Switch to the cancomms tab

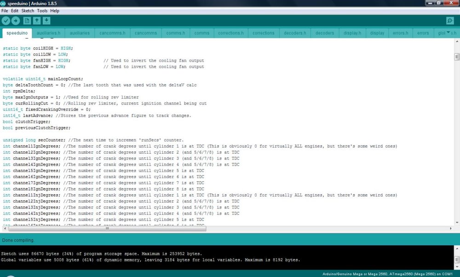[146, 33]
